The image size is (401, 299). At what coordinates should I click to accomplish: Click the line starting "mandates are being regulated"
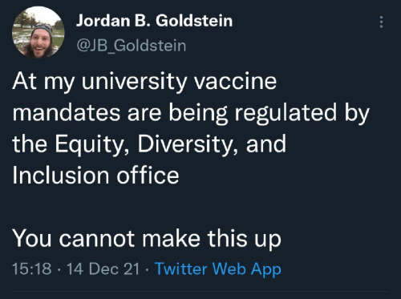tap(191, 113)
